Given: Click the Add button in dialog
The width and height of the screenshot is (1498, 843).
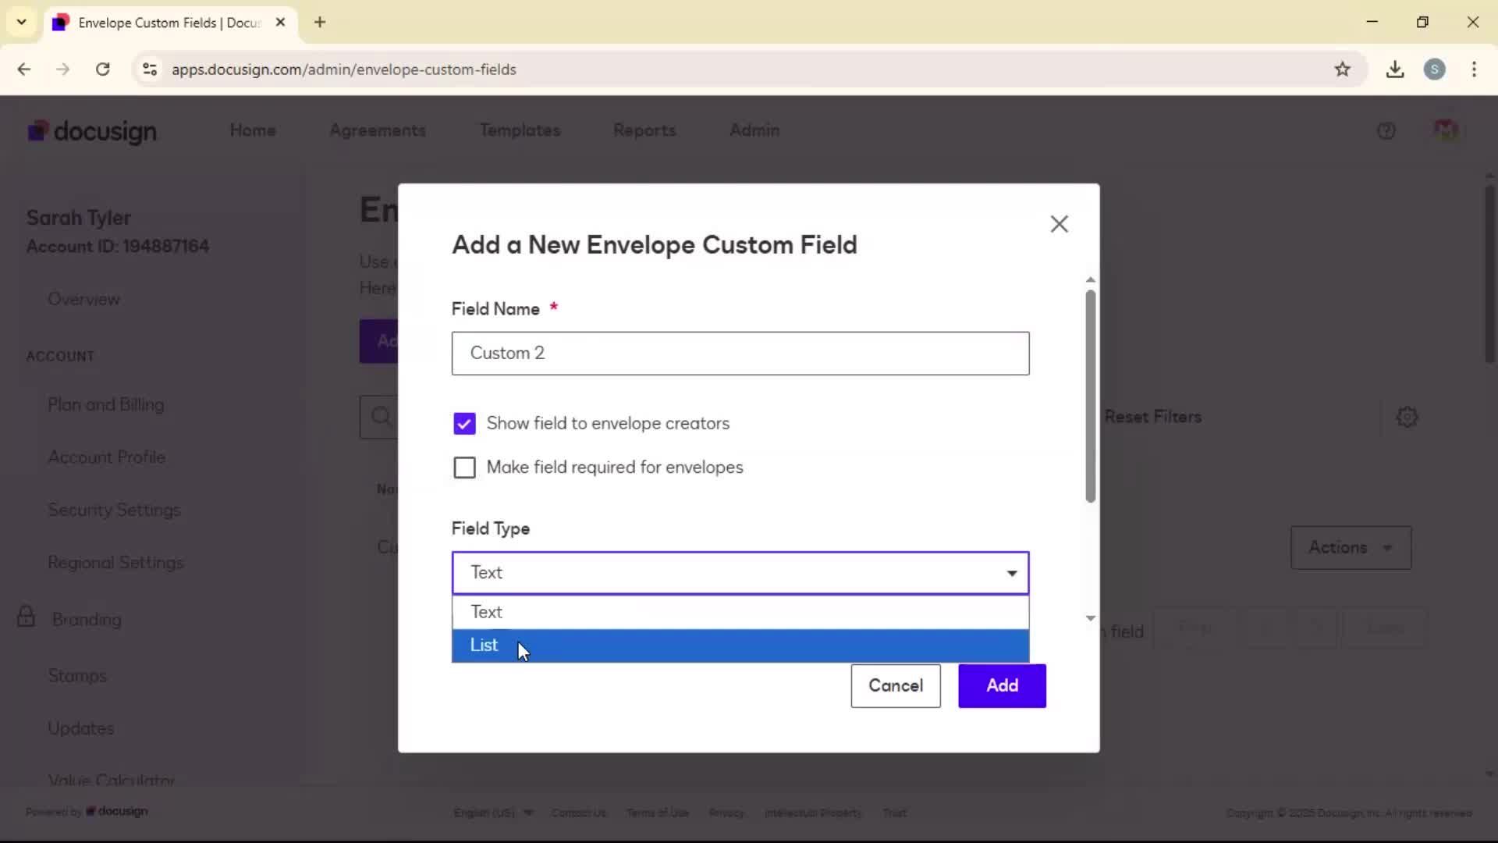Looking at the screenshot, I should coord(1002,685).
